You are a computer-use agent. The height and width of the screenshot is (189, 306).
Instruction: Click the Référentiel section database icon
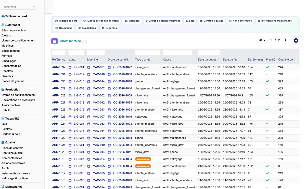[x=3, y=25]
